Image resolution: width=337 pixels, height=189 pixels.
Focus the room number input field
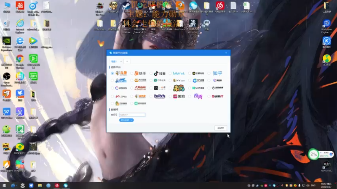[132, 115]
